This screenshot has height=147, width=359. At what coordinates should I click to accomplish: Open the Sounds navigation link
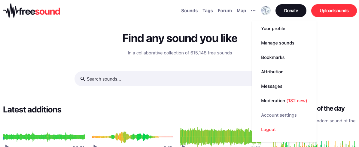click(189, 11)
